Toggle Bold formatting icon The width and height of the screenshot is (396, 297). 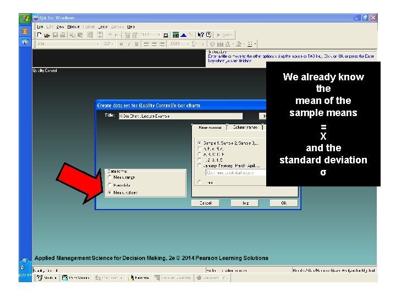121,44
